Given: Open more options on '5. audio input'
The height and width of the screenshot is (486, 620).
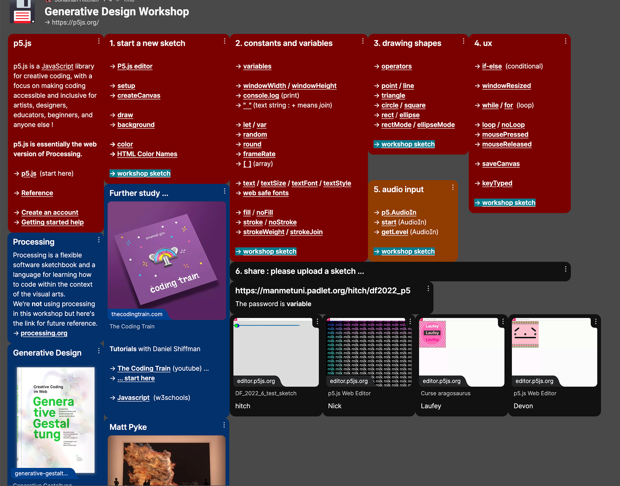Looking at the screenshot, I should tap(453, 187).
